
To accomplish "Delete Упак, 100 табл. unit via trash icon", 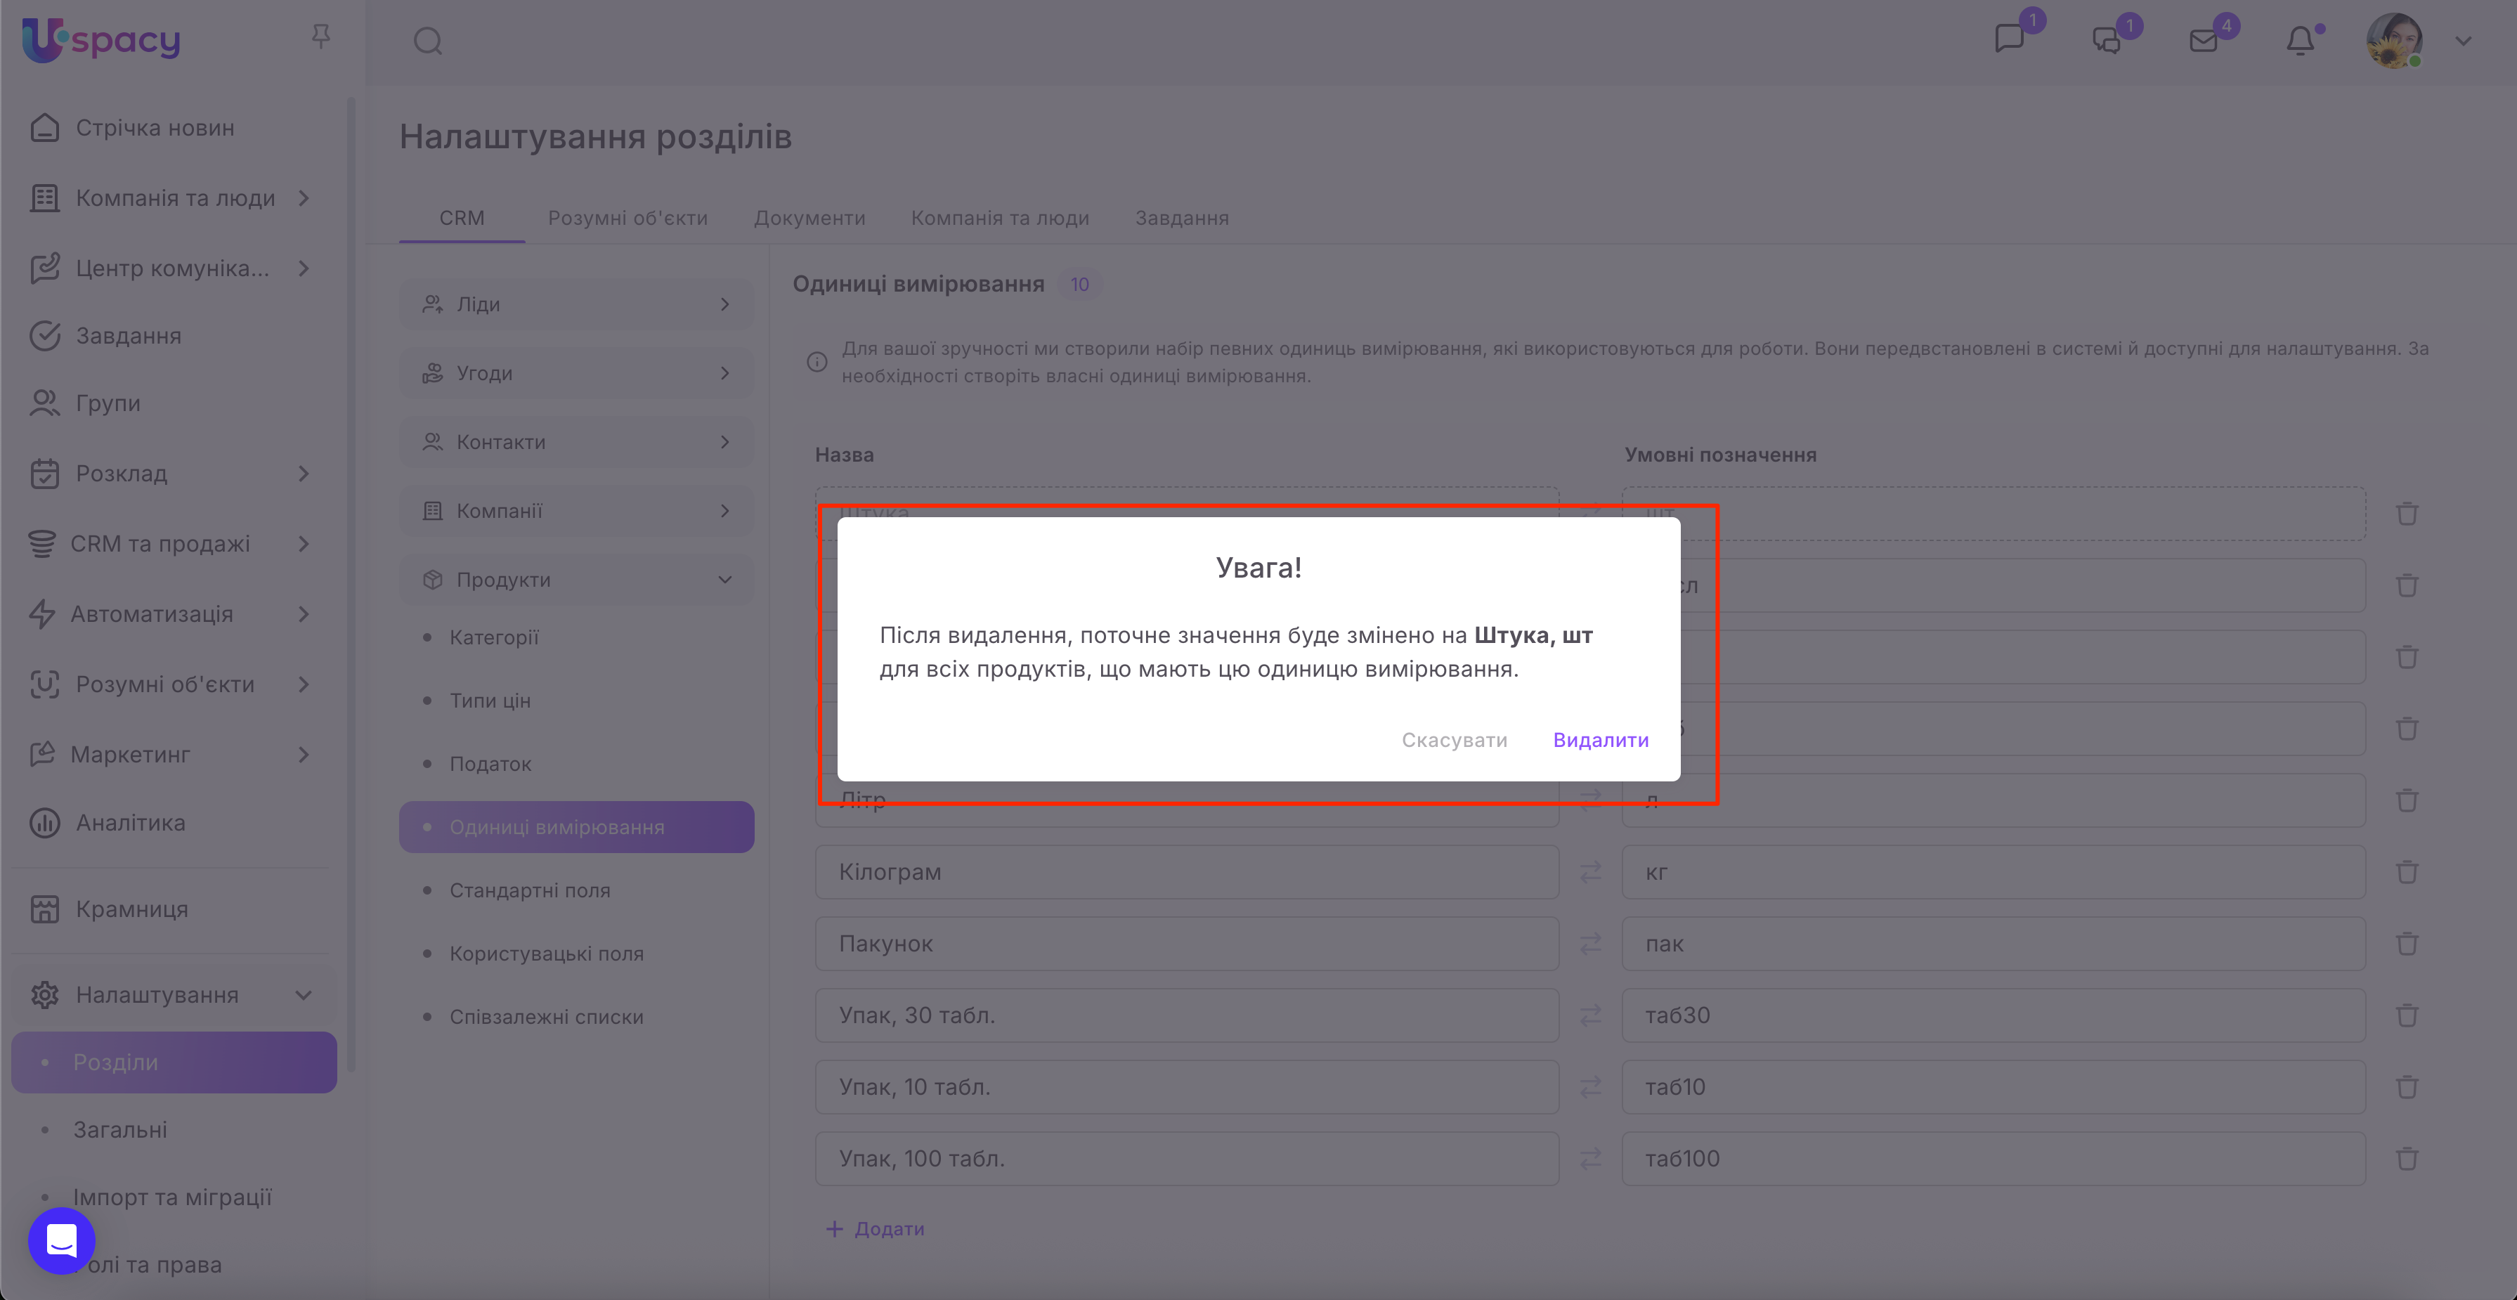I will click(2407, 1158).
